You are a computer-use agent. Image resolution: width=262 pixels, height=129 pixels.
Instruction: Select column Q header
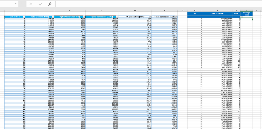[x=217, y=10]
